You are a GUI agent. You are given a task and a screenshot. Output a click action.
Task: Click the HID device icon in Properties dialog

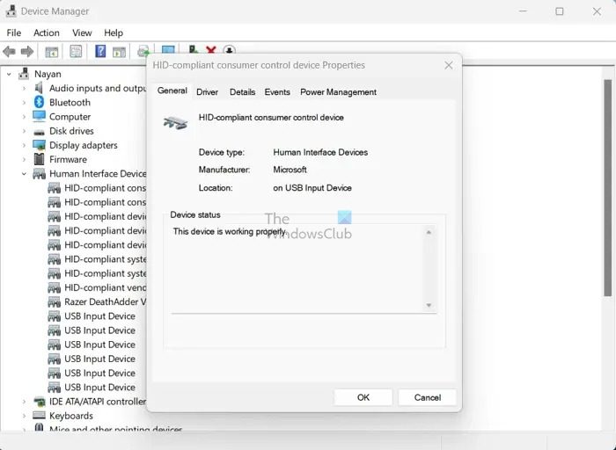176,123
